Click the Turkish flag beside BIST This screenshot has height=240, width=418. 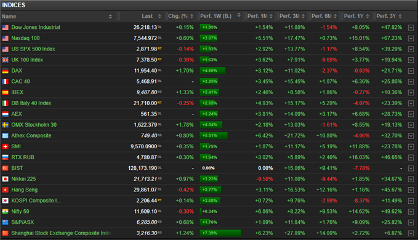pos(6,169)
